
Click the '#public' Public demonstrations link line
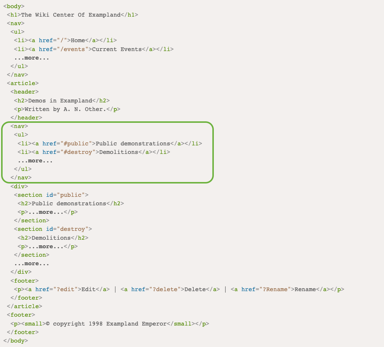pos(110,144)
